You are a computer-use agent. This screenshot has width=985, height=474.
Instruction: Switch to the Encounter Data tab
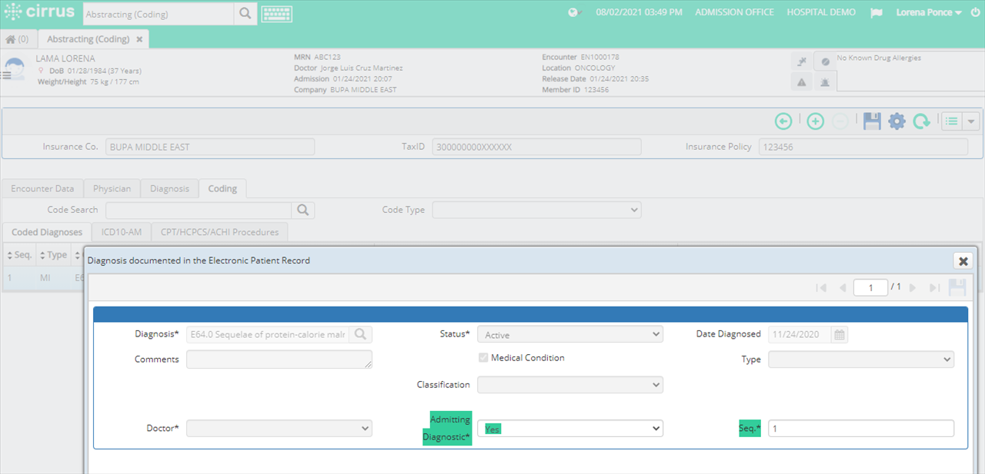tap(42, 188)
